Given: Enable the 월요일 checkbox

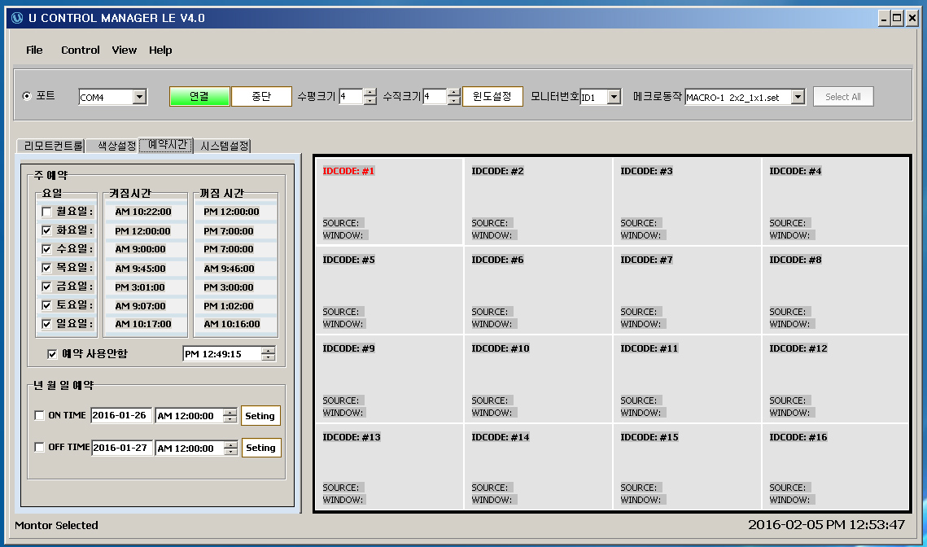Looking at the screenshot, I should [46, 212].
